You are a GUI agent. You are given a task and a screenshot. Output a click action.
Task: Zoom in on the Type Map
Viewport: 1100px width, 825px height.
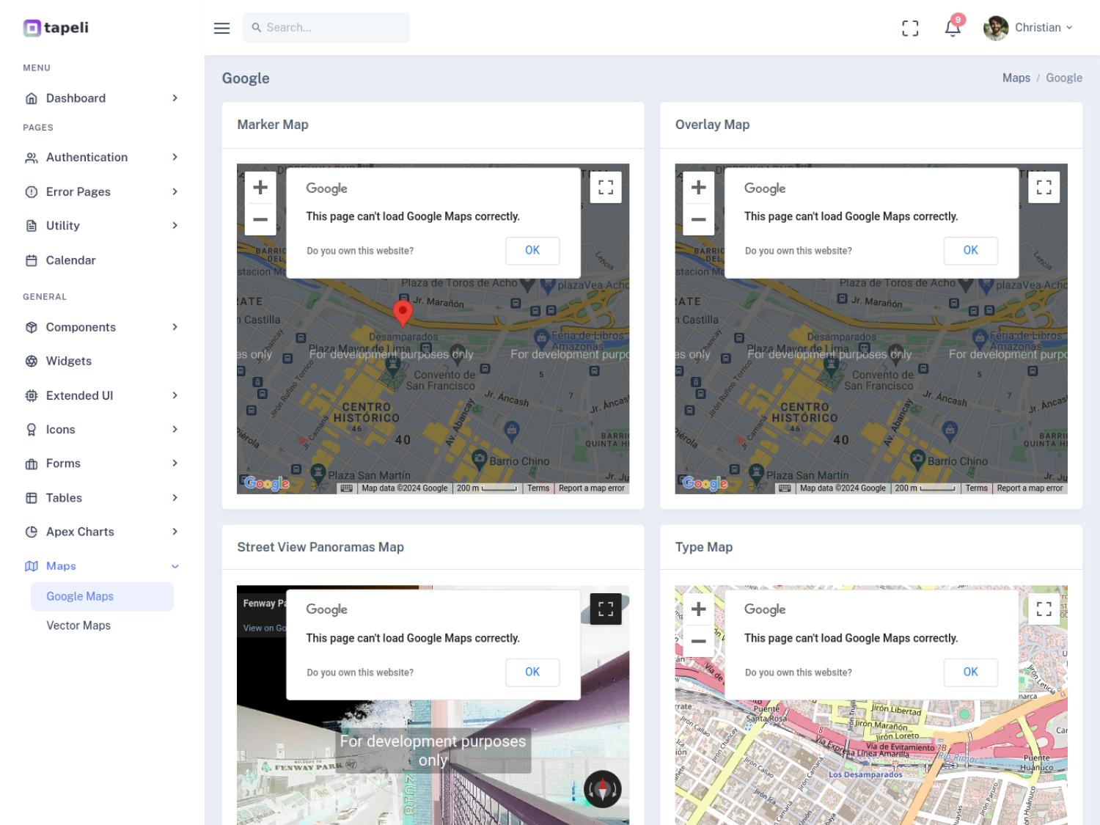(699, 609)
